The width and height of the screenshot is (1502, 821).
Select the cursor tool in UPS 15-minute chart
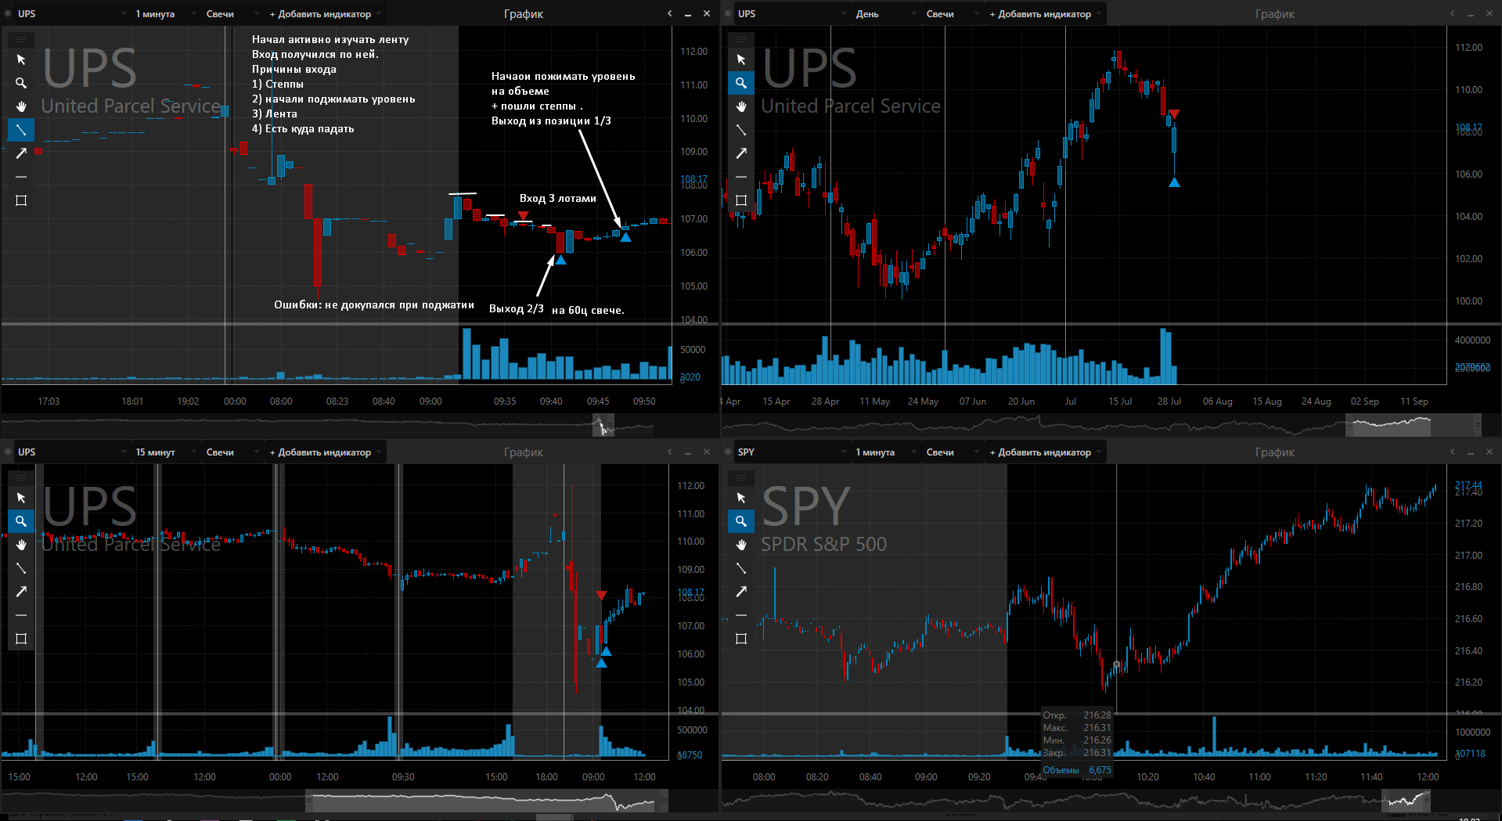[x=21, y=498]
